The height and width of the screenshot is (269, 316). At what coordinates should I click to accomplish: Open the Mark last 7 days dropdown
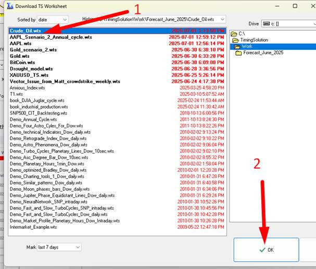(59, 247)
